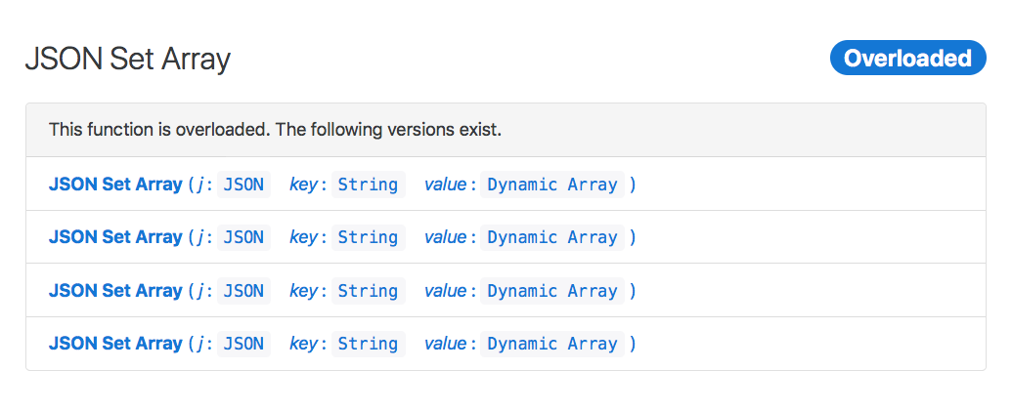
Task: Open Dynamic Array type in fourth row
Action: [552, 344]
